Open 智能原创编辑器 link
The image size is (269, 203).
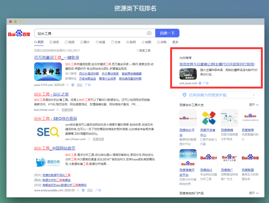(132, 74)
